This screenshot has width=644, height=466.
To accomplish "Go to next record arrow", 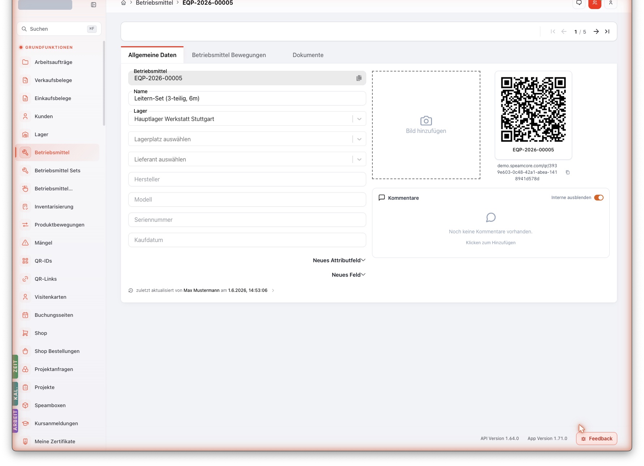I will pyautogui.click(x=596, y=31).
